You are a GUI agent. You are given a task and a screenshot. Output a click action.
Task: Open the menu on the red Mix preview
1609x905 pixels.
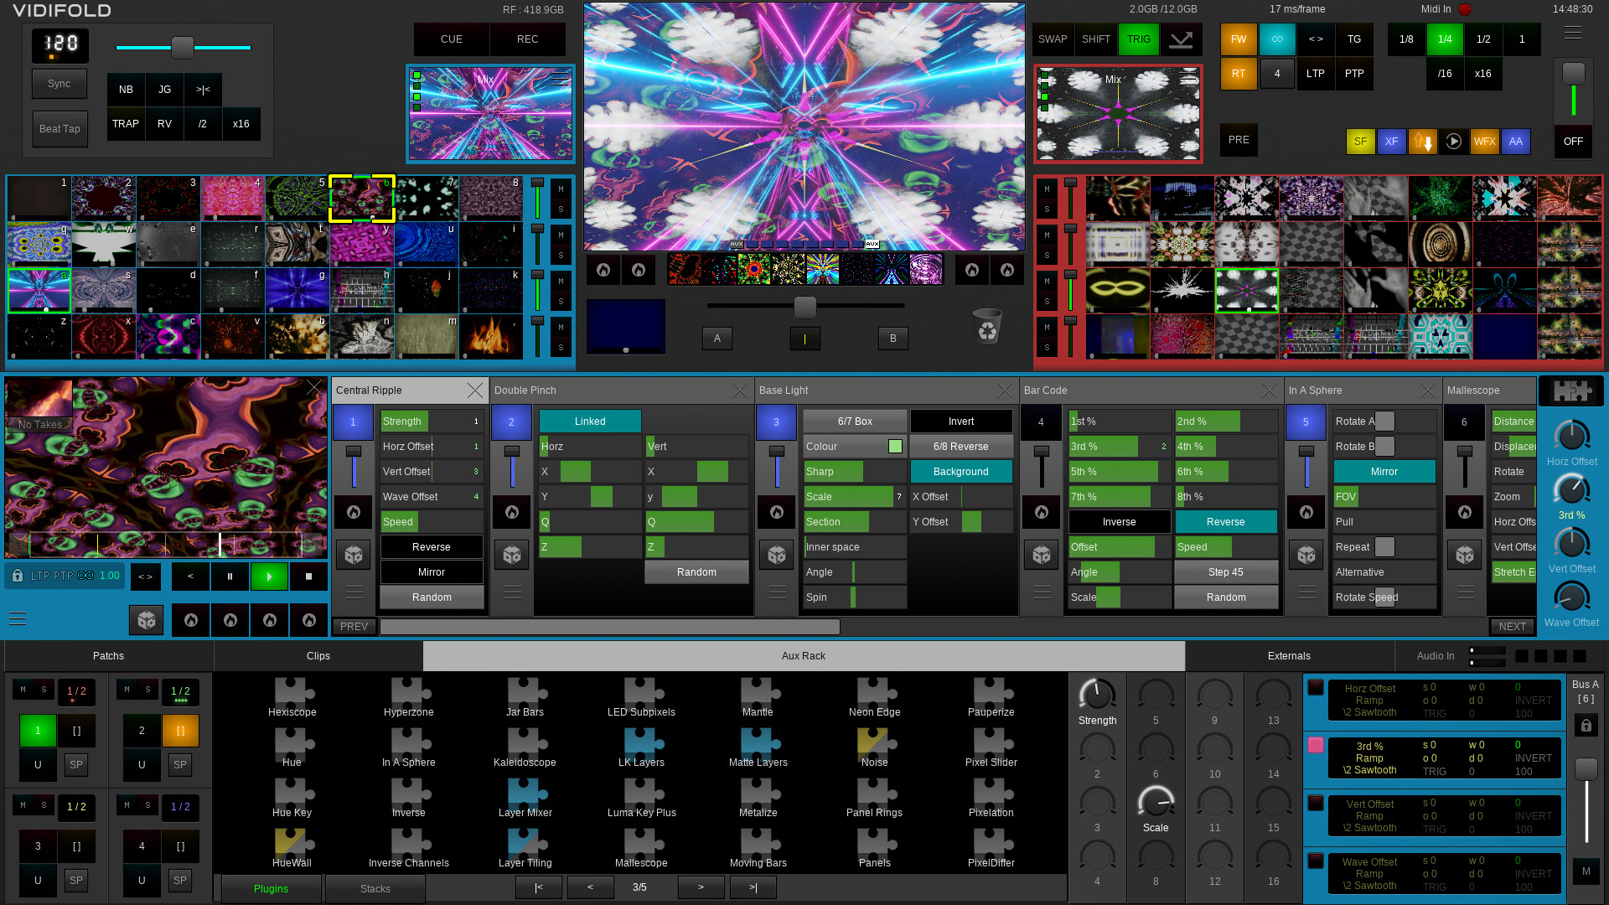[1188, 80]
